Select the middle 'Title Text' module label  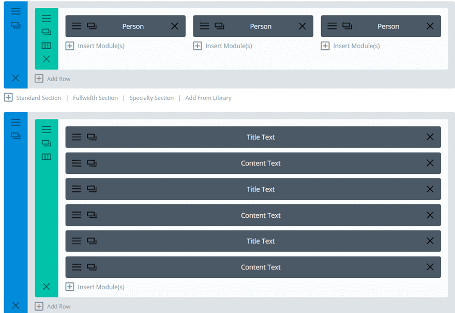[x=261, y=189]
